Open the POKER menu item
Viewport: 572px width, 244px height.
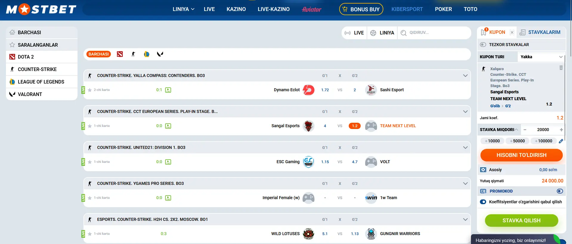pyautogui.click(x=443, y=9)
